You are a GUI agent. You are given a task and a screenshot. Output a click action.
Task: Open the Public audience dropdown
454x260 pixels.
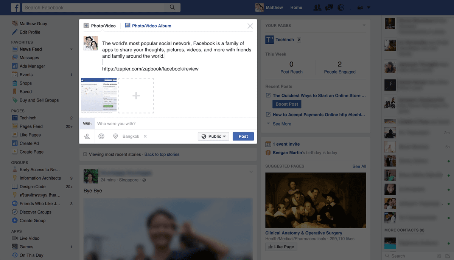click(213, 136)
